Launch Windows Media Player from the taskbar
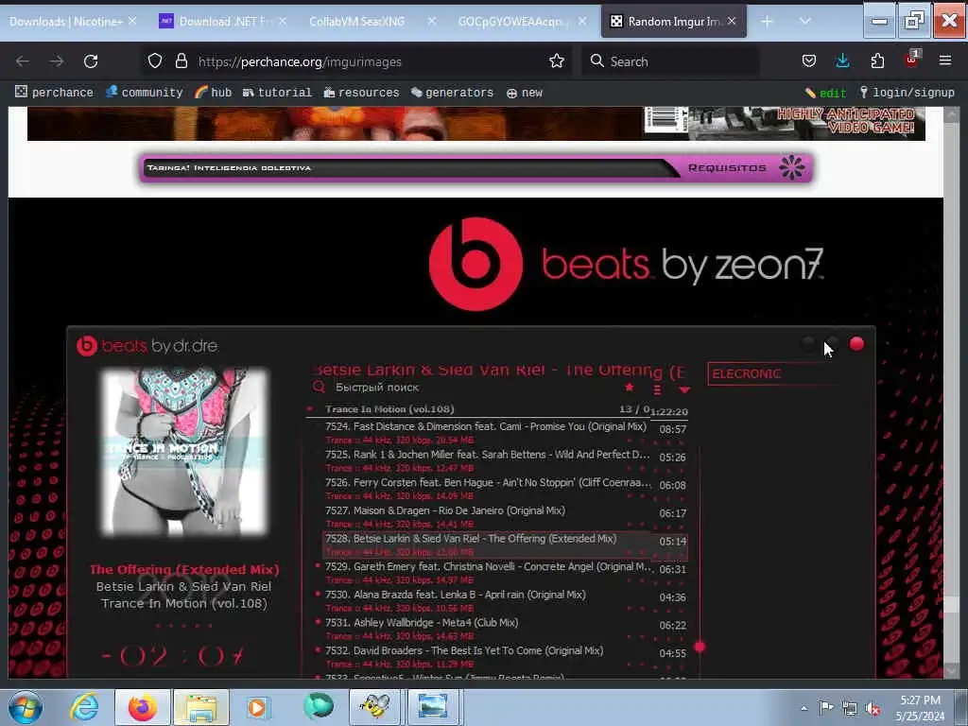 [x=258, y=707]
